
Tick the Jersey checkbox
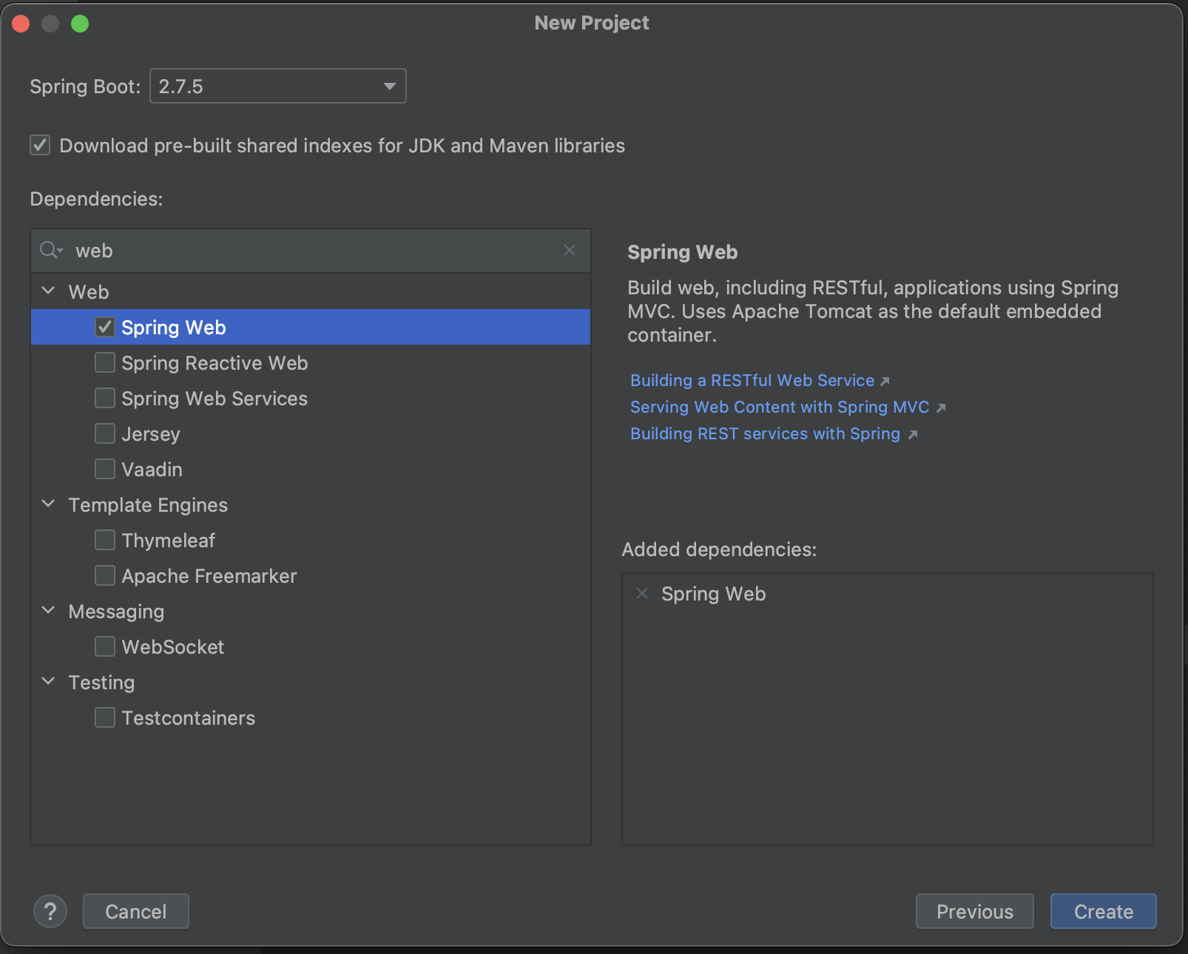[105, 433]
